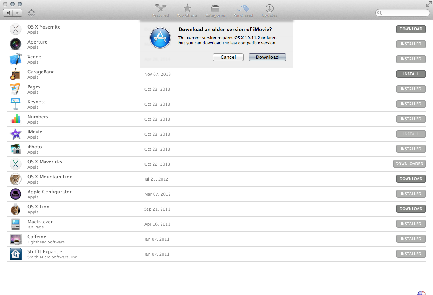
Task: Click the OS X Mavericks icon
Action: click(x=15, y=164)
